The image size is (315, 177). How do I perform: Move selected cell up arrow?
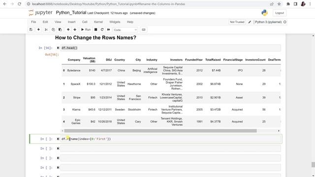68,29
